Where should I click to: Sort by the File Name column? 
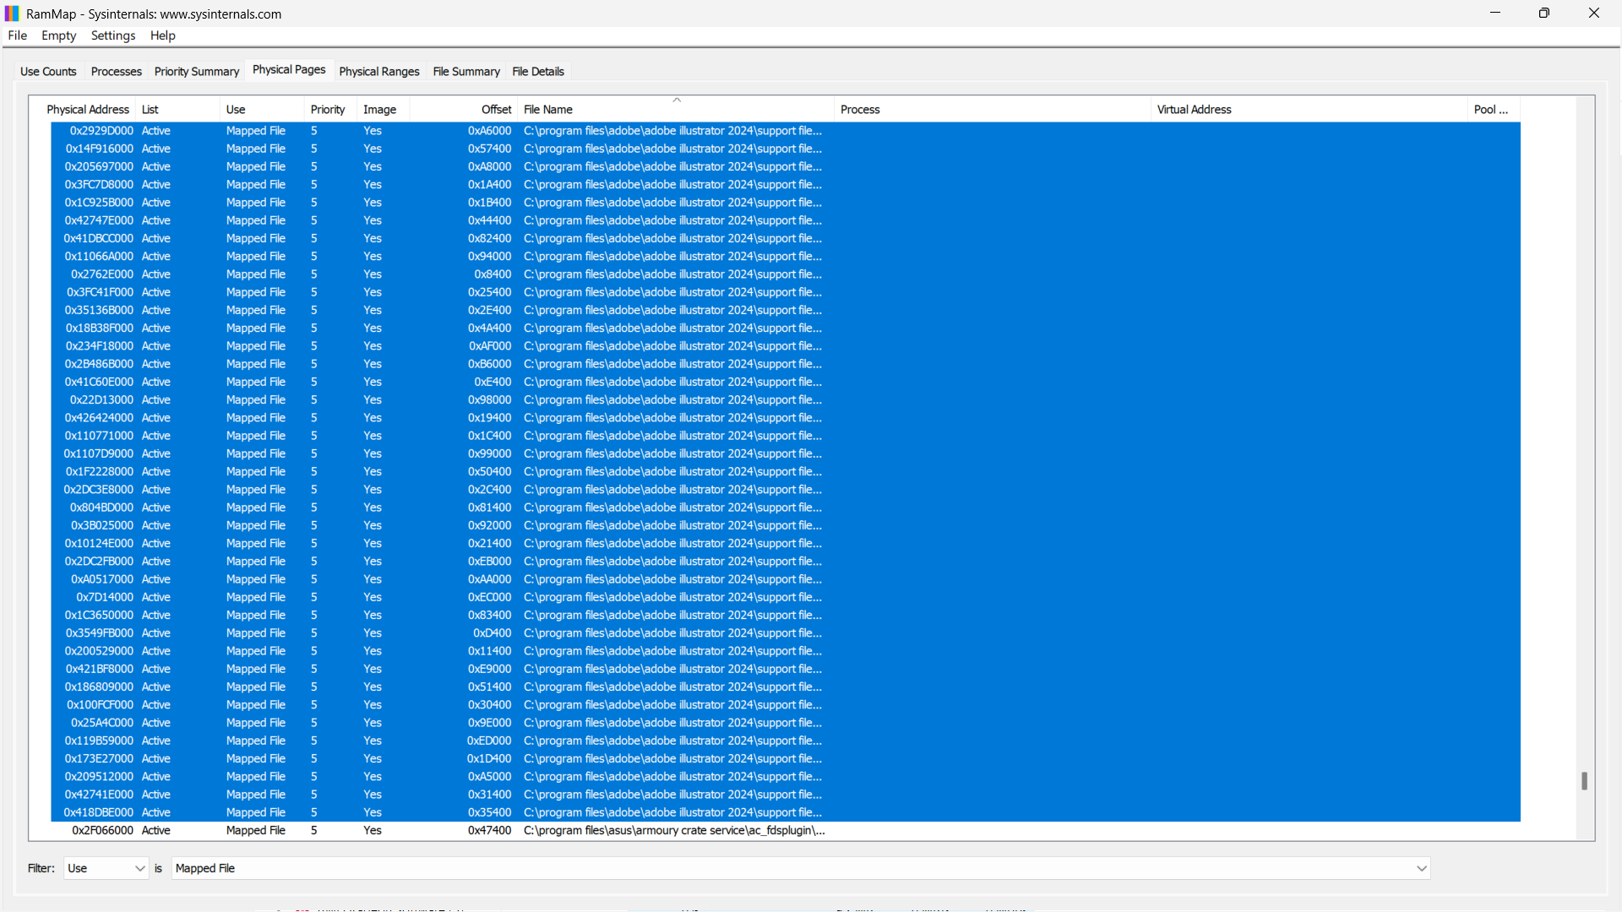(548, 109)
